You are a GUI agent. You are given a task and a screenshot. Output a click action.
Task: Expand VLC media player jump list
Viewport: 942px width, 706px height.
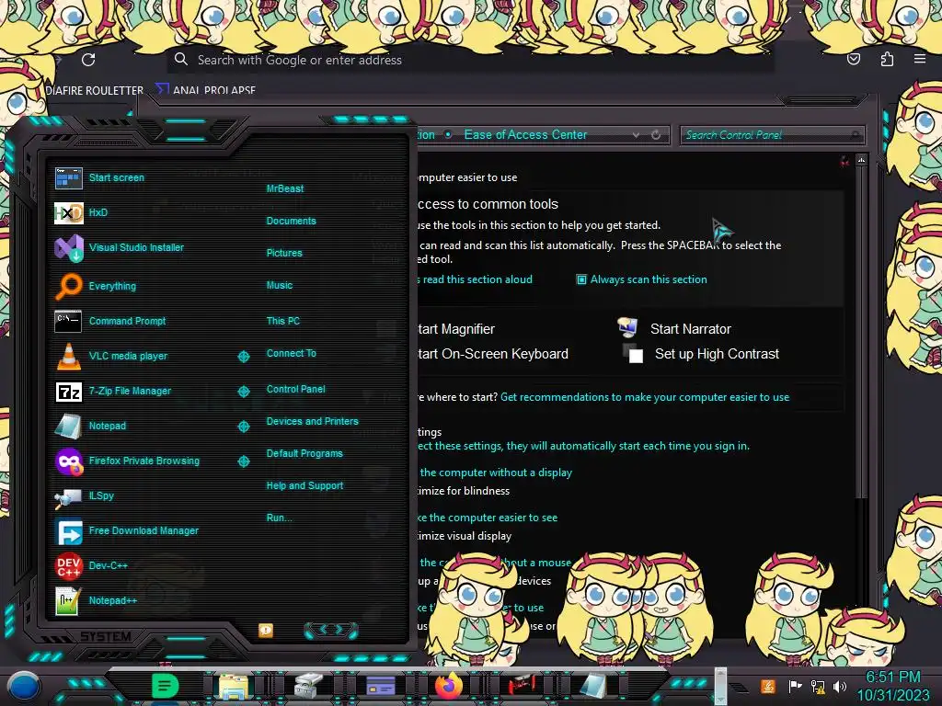[243, 357]
